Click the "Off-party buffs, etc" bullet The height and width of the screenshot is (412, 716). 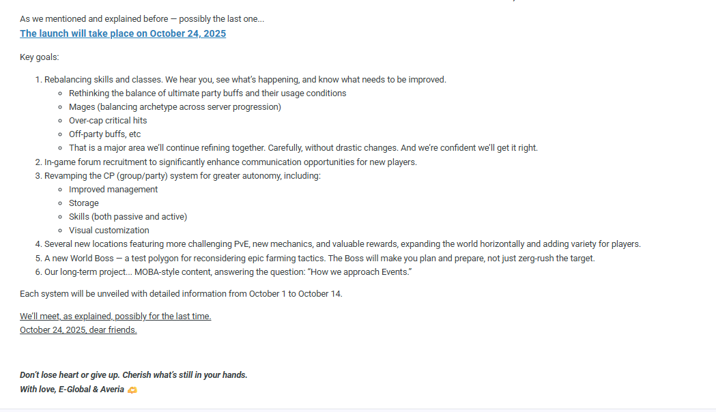104,134
